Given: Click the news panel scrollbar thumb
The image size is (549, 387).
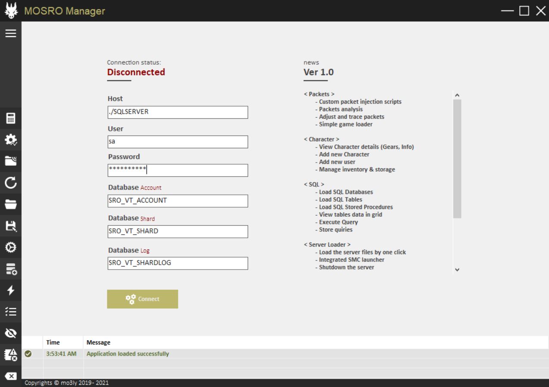Looking at the screenshot, I should tap(457, 159).
